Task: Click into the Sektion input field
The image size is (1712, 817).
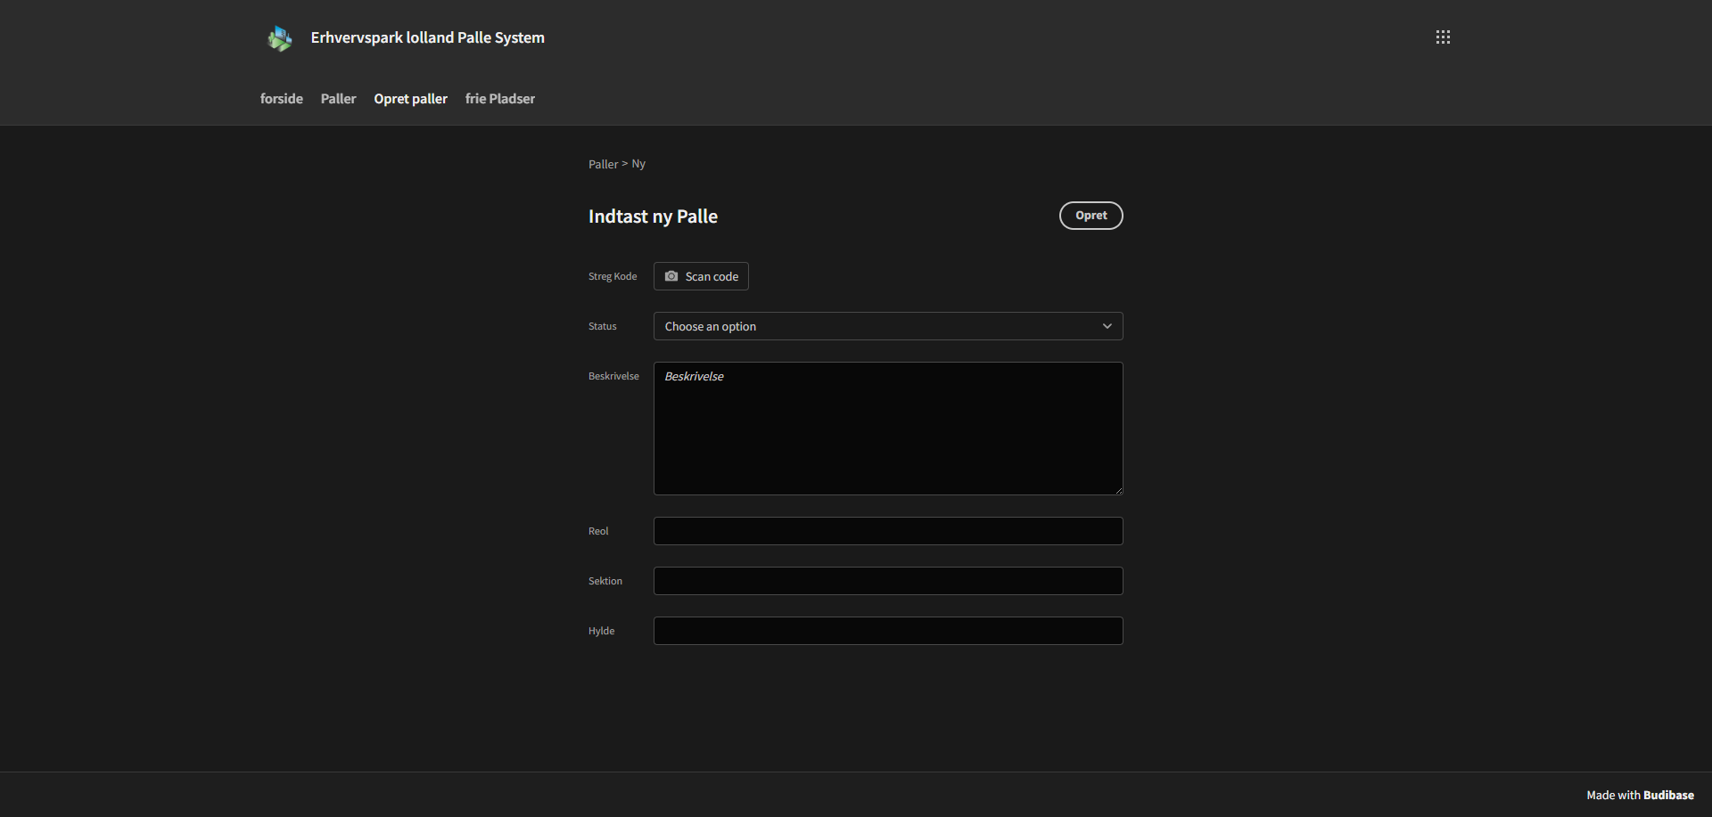Action: coord(887,581)
